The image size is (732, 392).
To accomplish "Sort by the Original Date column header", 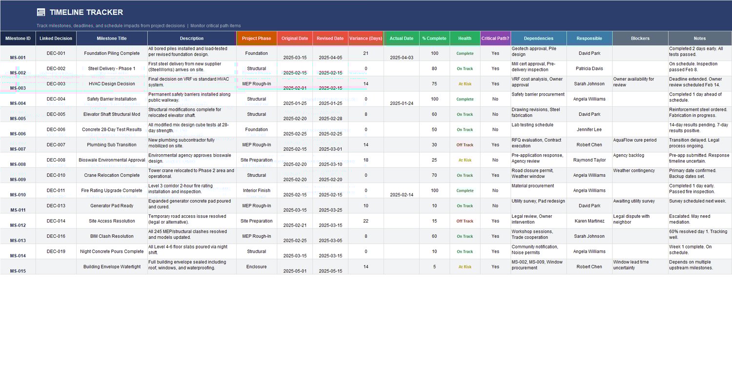I will point(295,38).
